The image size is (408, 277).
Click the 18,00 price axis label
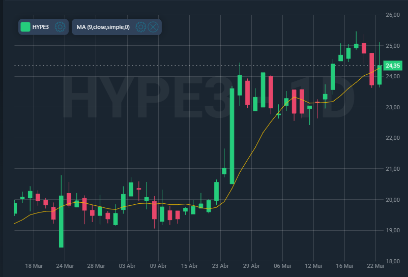tap(393, 261)
